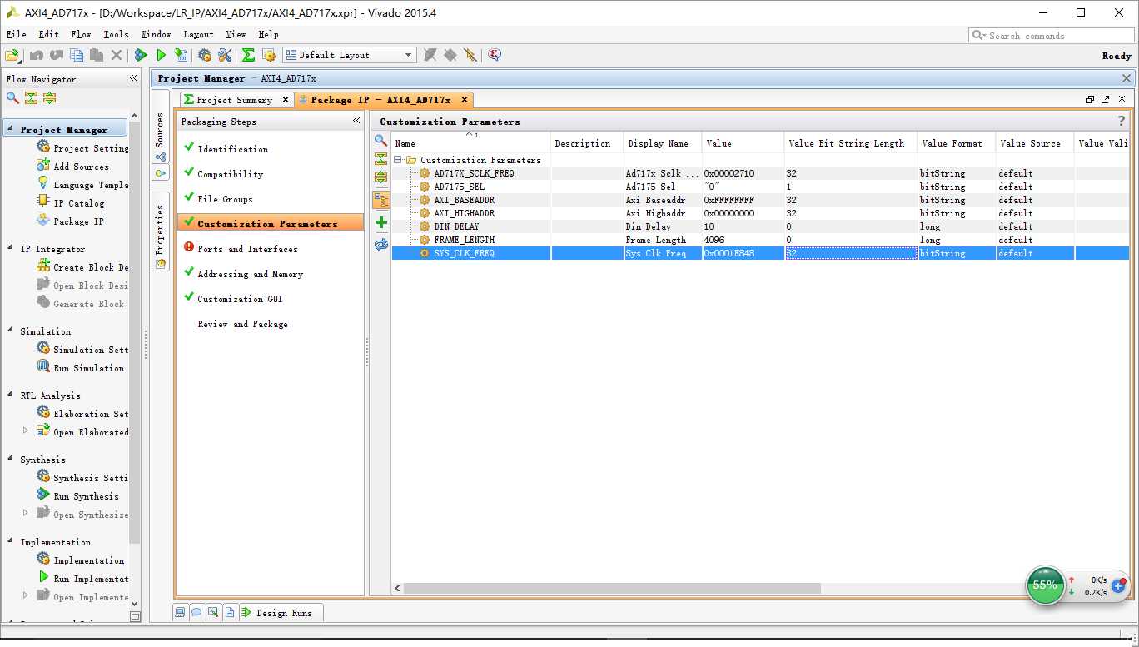Open the Flow menu
Screen dimensions: 1139x647
tap(82, 34)
